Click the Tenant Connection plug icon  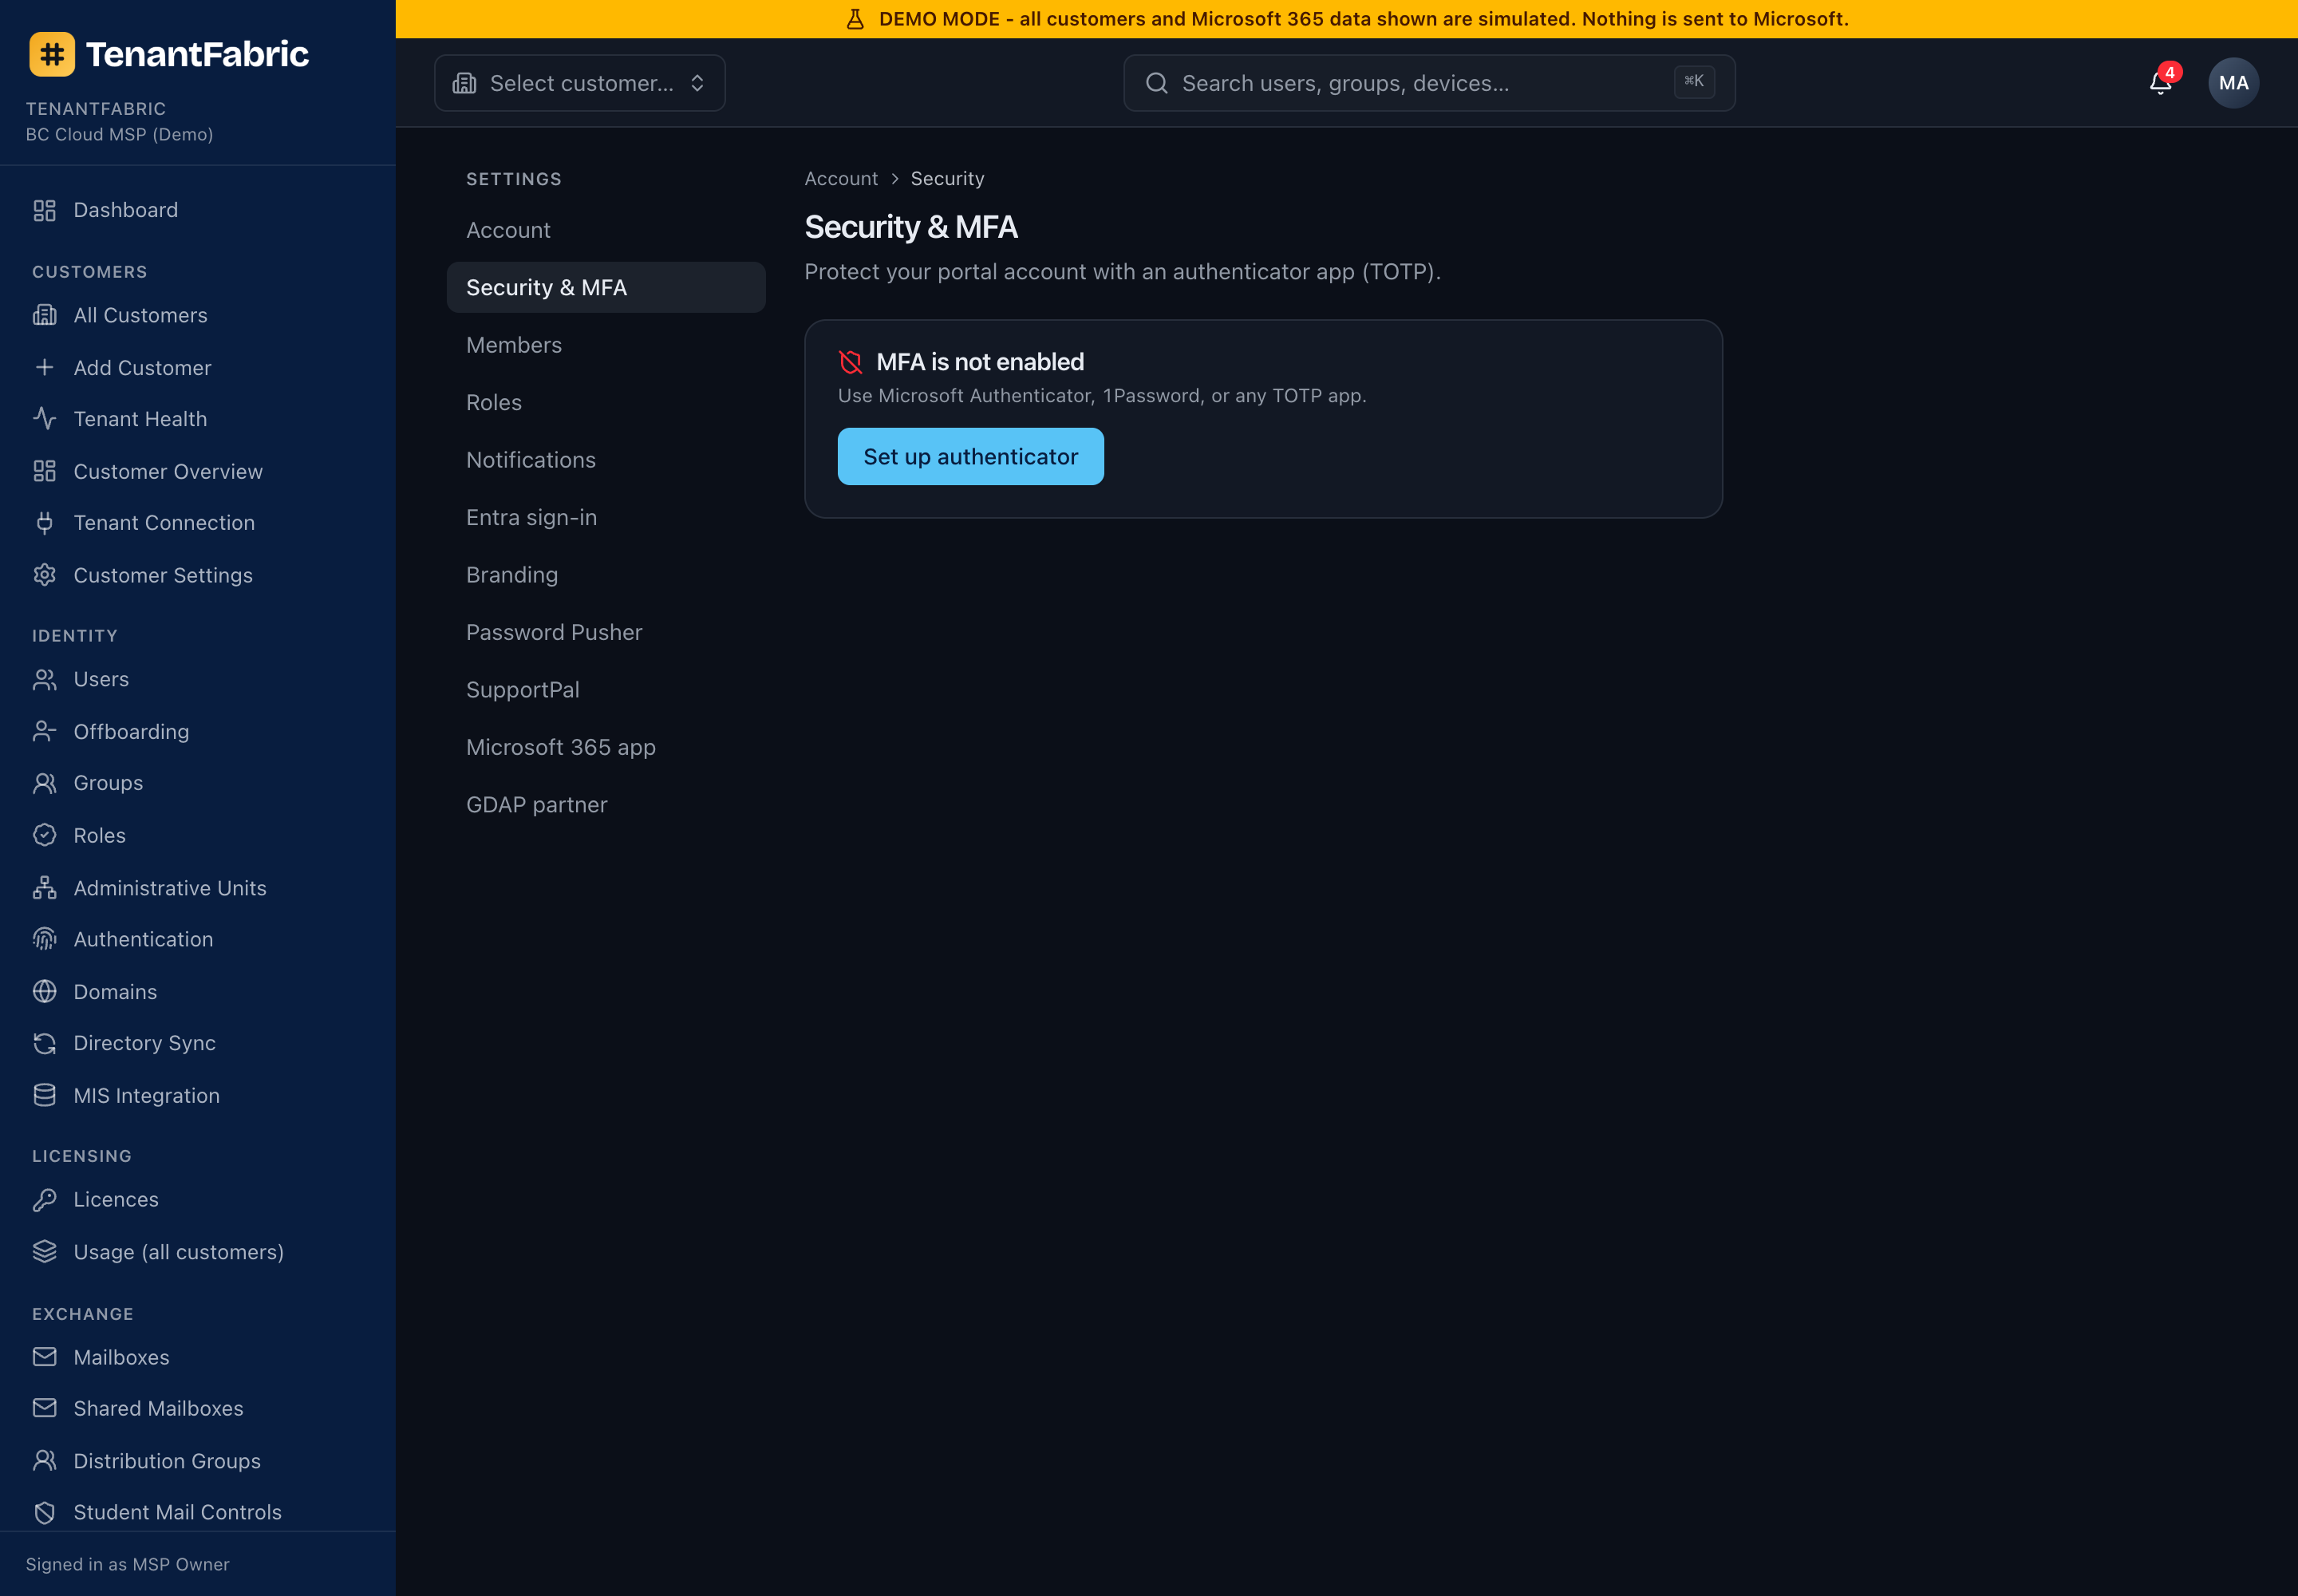(x=44, y=523)
